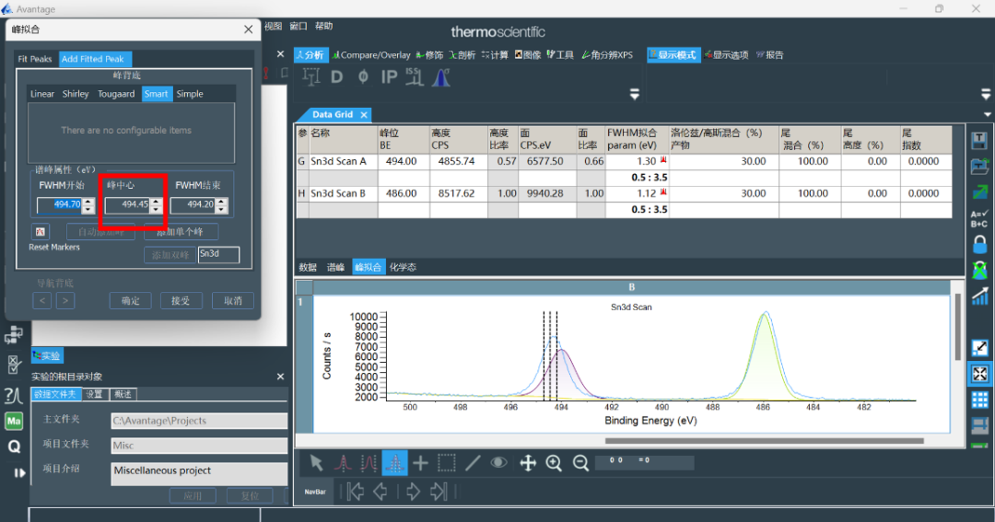
Task: Open the 化学态 tab
Action: pyautogui.click(x=403, y=267)
